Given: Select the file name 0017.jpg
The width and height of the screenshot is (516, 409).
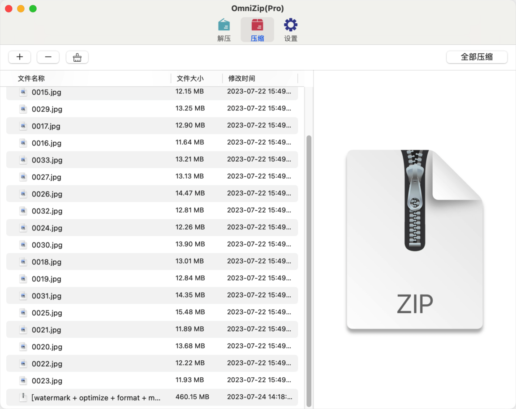Looking at the screenshot, I should coord(46,127).
